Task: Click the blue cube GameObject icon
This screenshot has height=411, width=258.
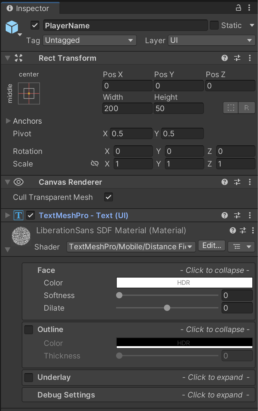Action: pos(12,28)
